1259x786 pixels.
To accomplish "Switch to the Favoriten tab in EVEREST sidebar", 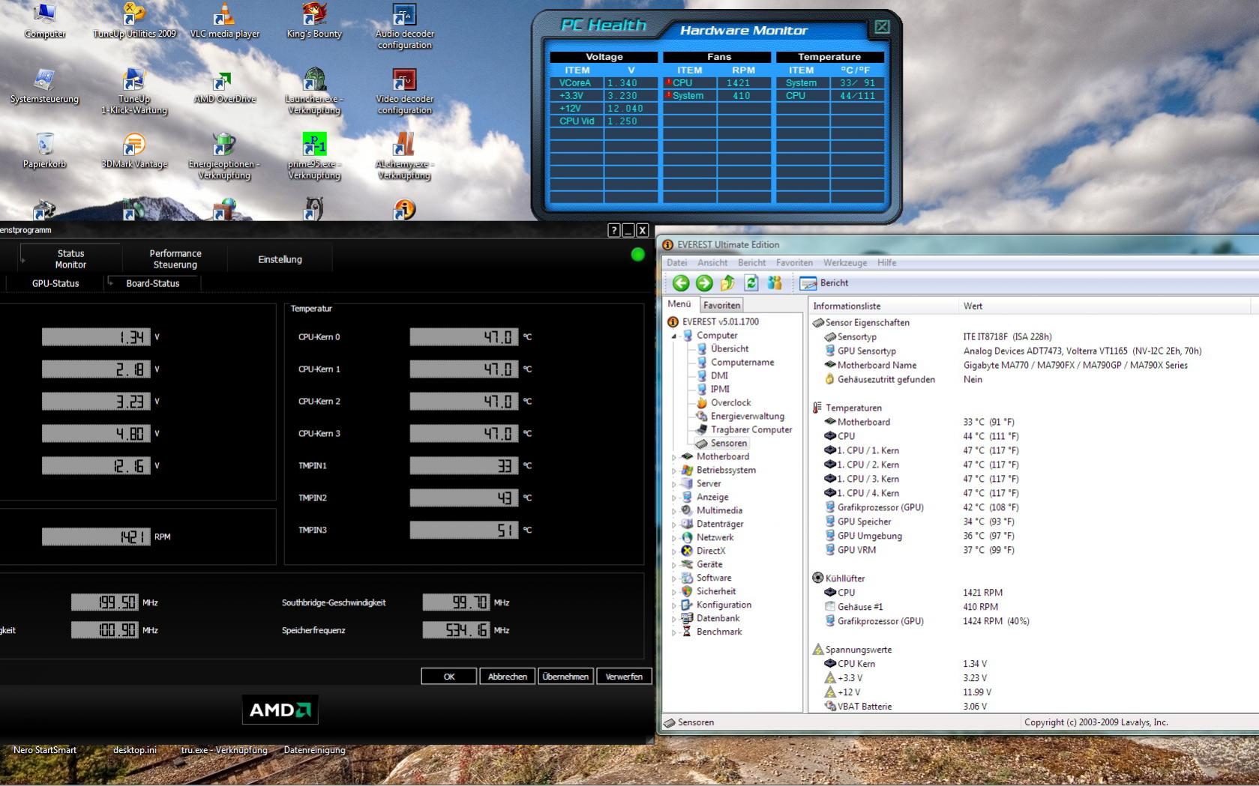I will coord(721,305).
